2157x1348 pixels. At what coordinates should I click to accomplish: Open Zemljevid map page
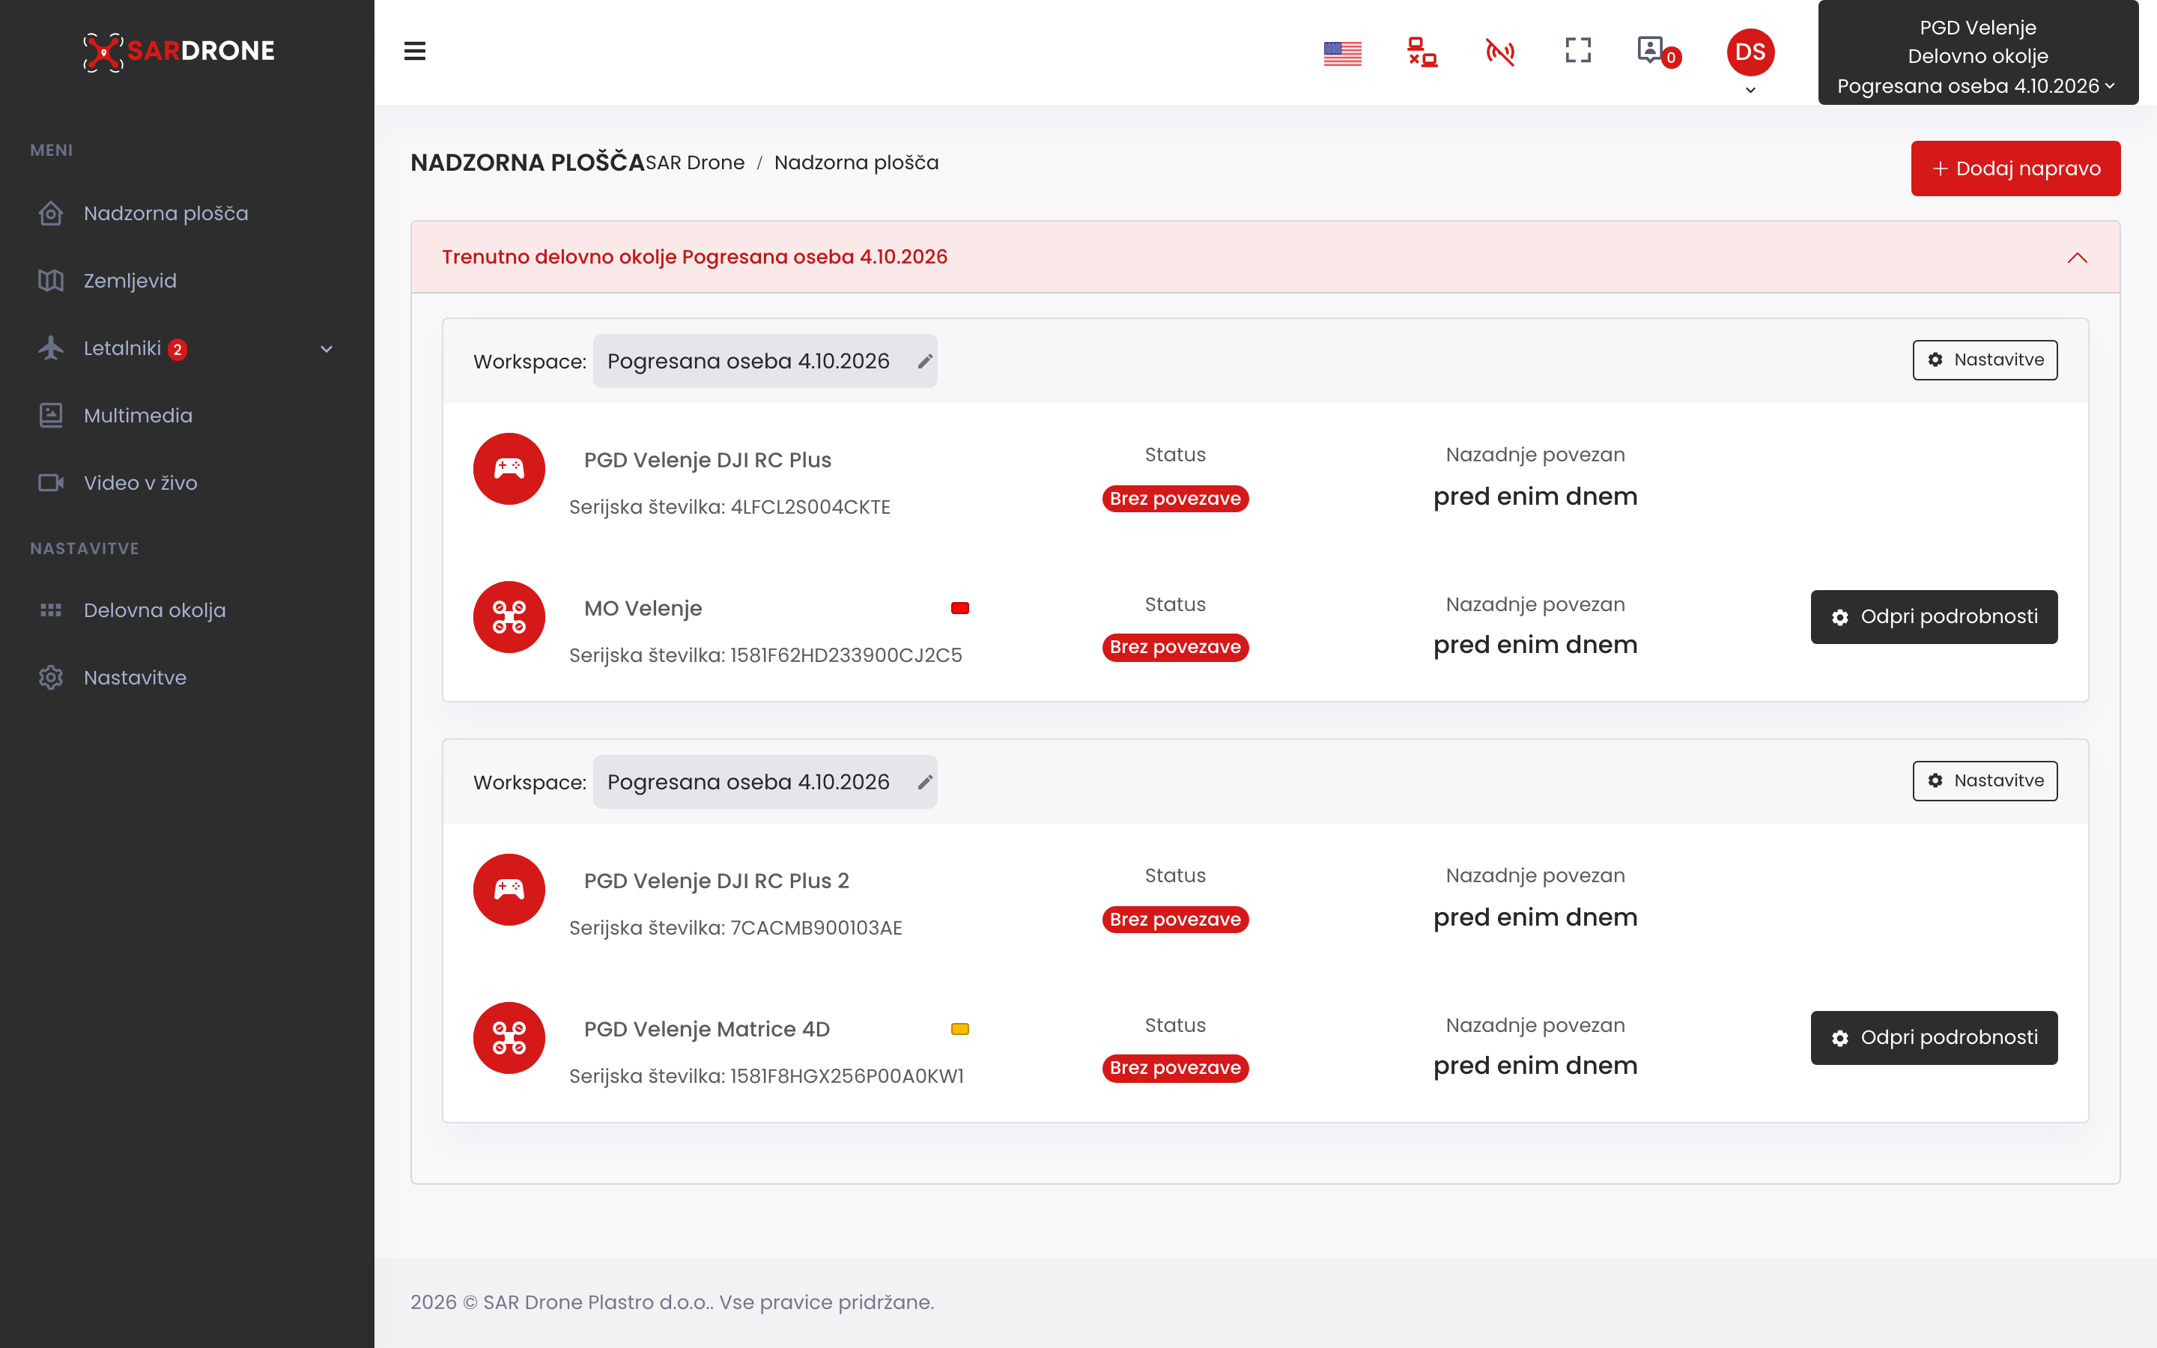click(130, 281)
